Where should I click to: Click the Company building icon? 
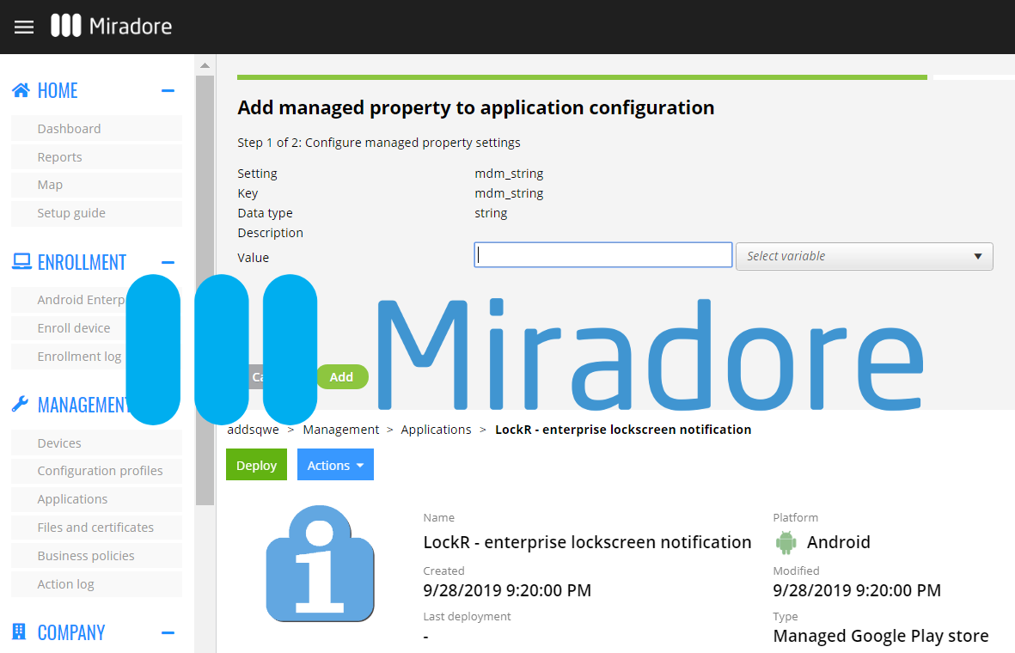coord(20,632)
